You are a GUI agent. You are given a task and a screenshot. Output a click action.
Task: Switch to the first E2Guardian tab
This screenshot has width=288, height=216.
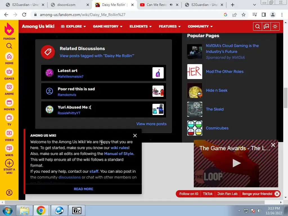point(25,5)
